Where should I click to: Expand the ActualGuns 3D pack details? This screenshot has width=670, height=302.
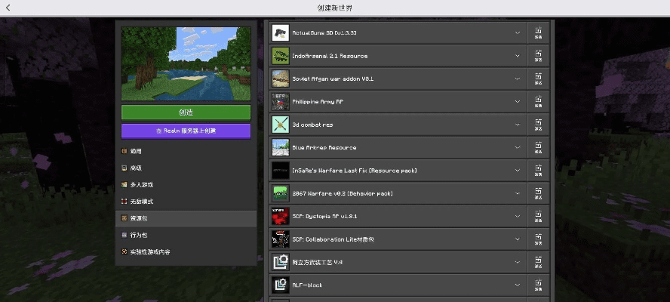(x=518, y=33)
